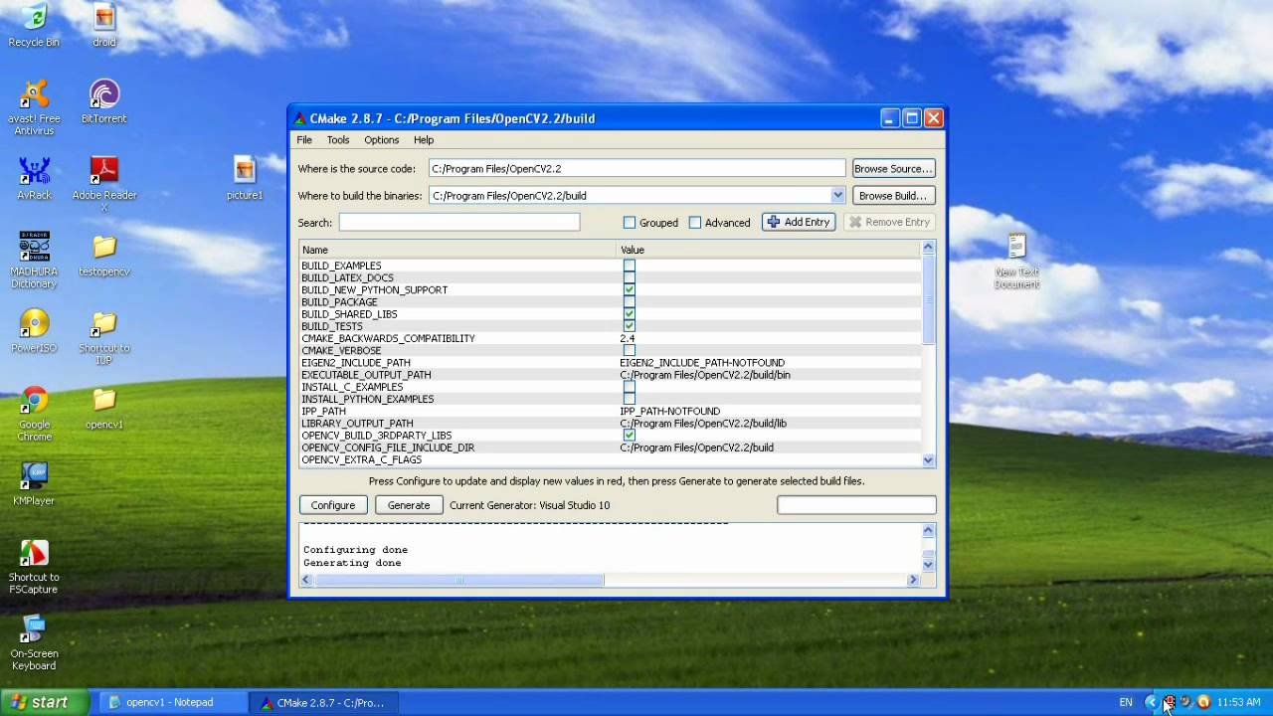Launch the BitTorrent desktop shortcut
Viewport: 1273px width, 716px height.
(x=104, y=101)
